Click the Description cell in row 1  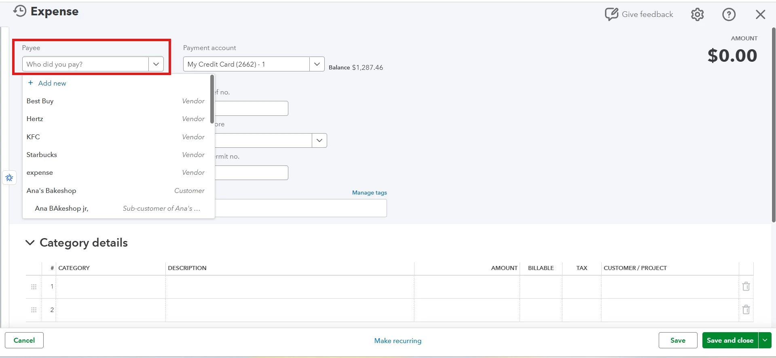(x=290, y=287)
